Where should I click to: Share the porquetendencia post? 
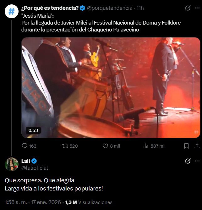(197, 146)
